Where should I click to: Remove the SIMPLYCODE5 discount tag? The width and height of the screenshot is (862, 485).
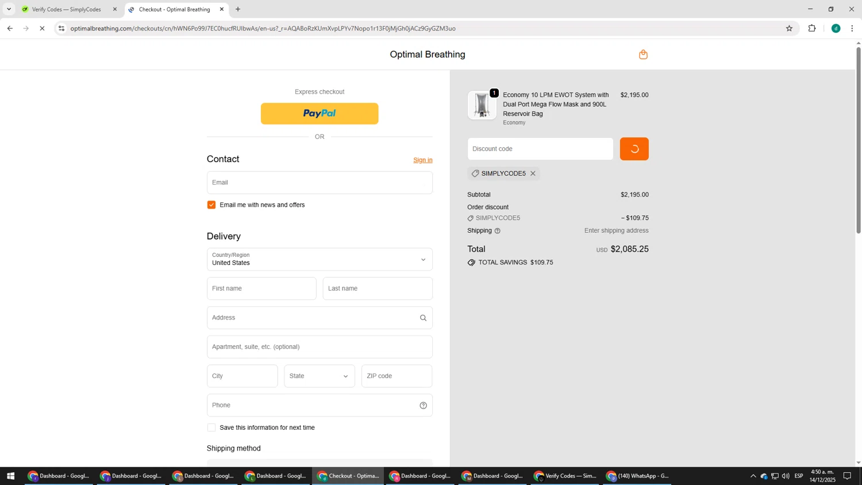click(533, 174)
